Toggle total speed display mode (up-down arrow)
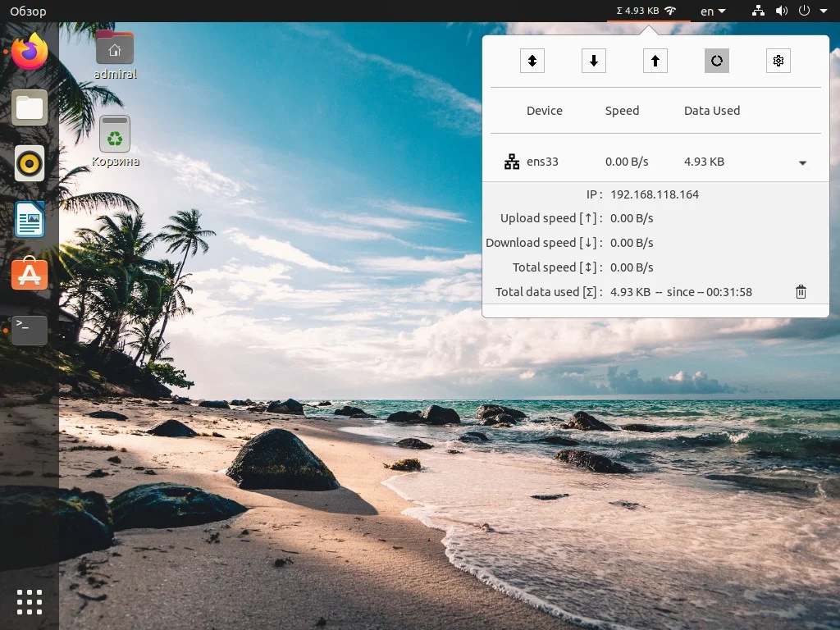This screenshot has height=630, width=840. pos(532,60)
